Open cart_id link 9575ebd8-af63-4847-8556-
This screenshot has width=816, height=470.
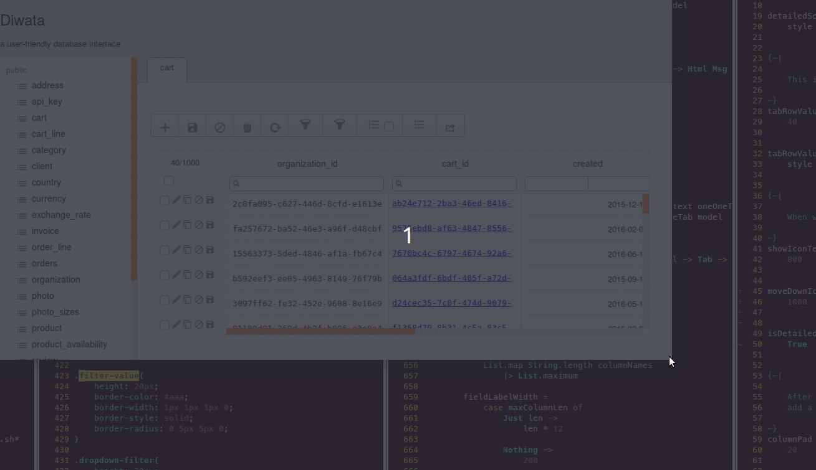tap(451, 228)
